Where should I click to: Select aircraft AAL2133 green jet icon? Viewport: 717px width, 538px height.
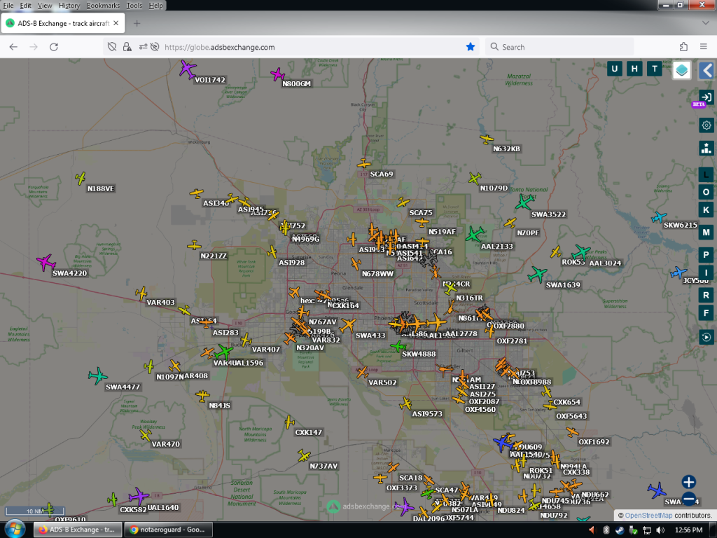click(x=475, y=234)
